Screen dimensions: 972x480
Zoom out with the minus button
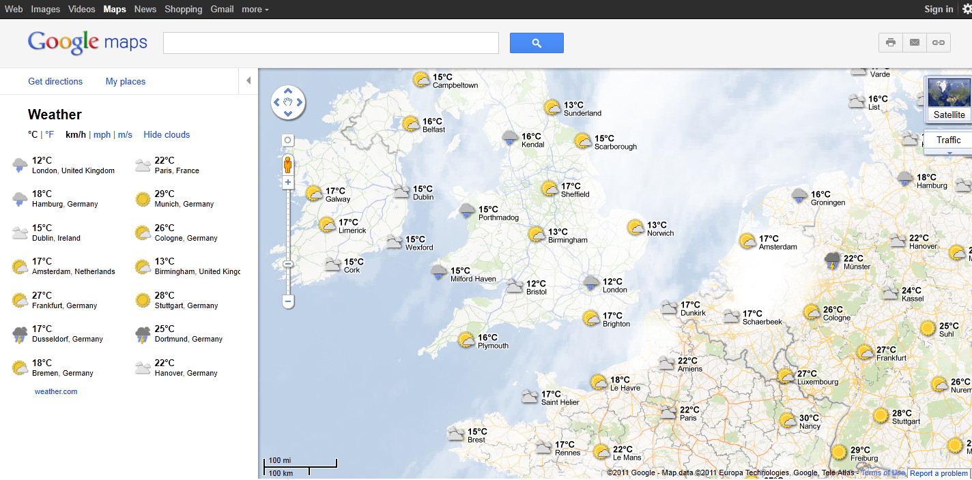288,301
